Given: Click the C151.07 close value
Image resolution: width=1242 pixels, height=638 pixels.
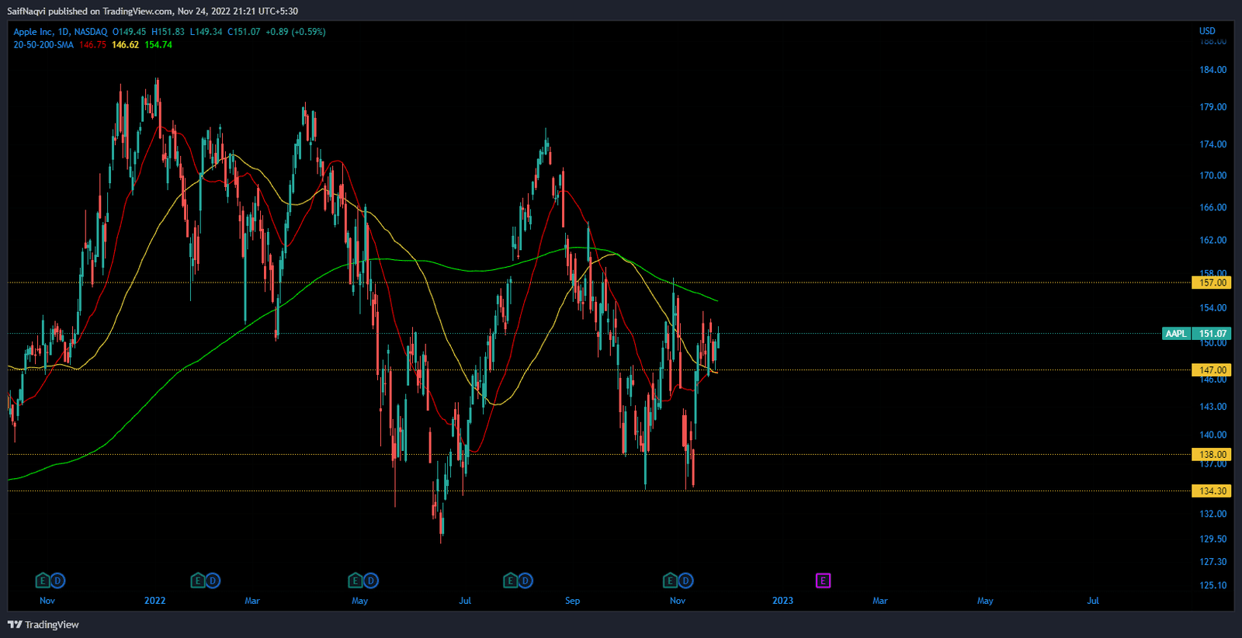Looking at the screenshot, I should coord(244,32).
